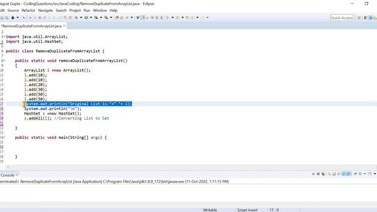This screenshot has height=212, width=377.
Task: Click the 'ArrayList l =new ArrayList();' line
Action: (x=57, y=70)
